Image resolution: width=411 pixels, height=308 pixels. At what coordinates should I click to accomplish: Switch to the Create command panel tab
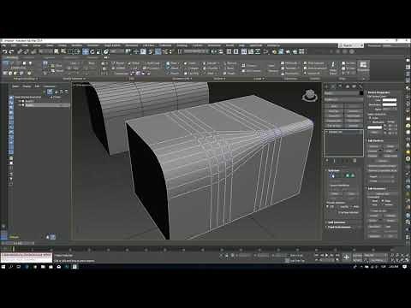(327, 86)
